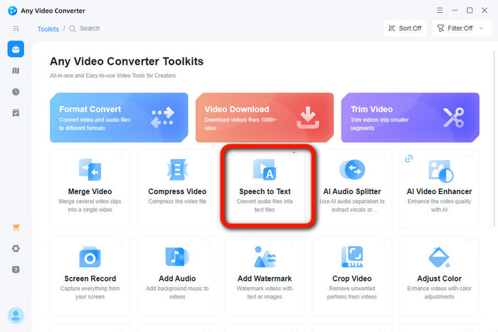Image resolution: width=498 pixels, height=332 pixels.
Task: Open the Speech to Text tool
Action: click(264, 185)
